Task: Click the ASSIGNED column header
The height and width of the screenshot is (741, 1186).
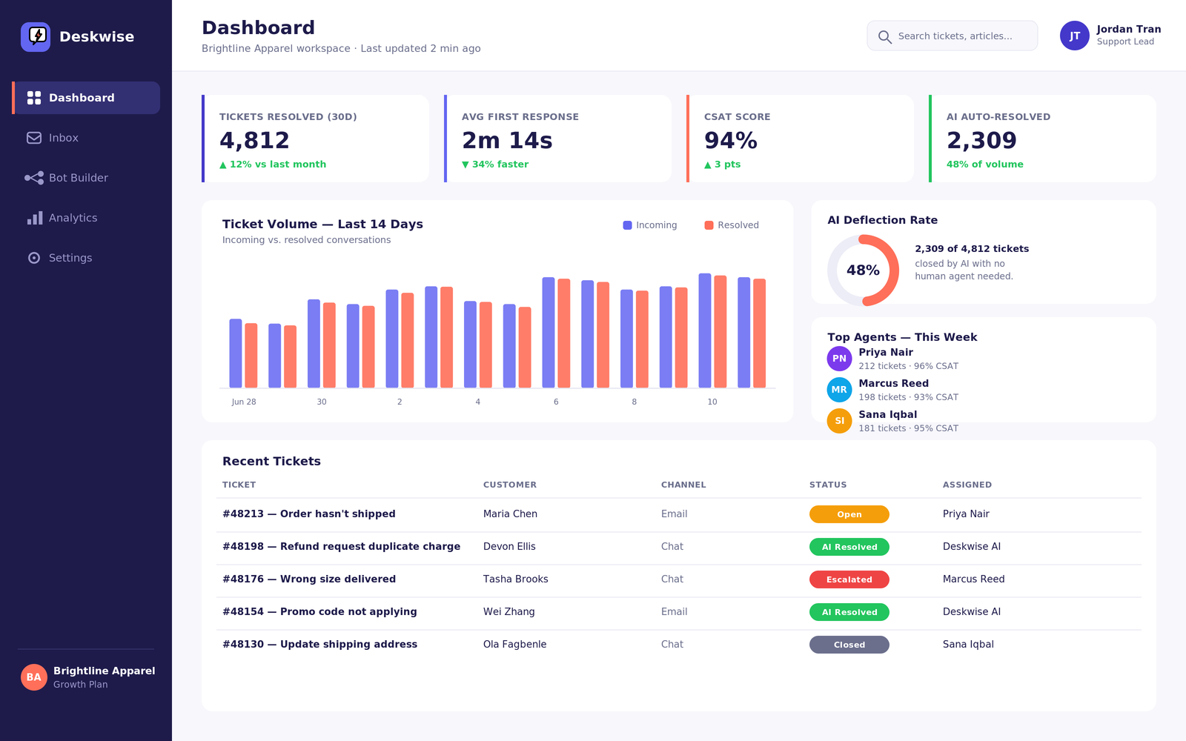Action: (x=967, y=485)
